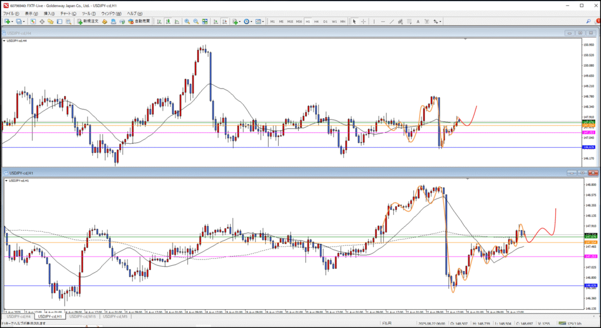
Task: Open the チャート (Chart) menu
Action: coord(68,13)
